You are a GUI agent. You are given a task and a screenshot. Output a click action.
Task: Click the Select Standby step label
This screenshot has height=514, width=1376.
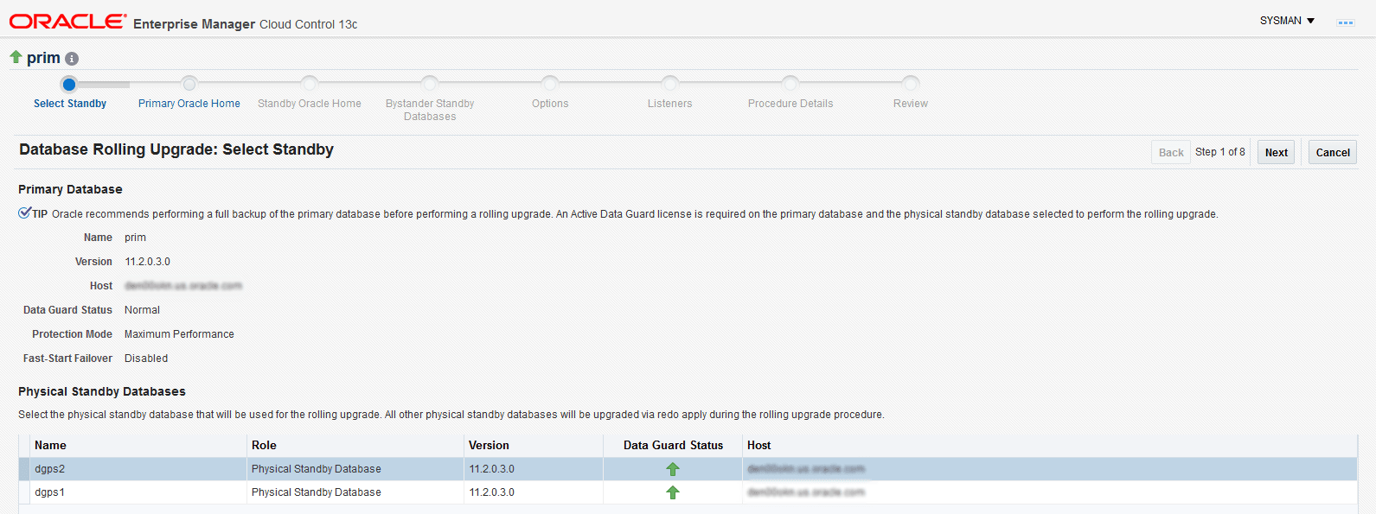[70, 104]
